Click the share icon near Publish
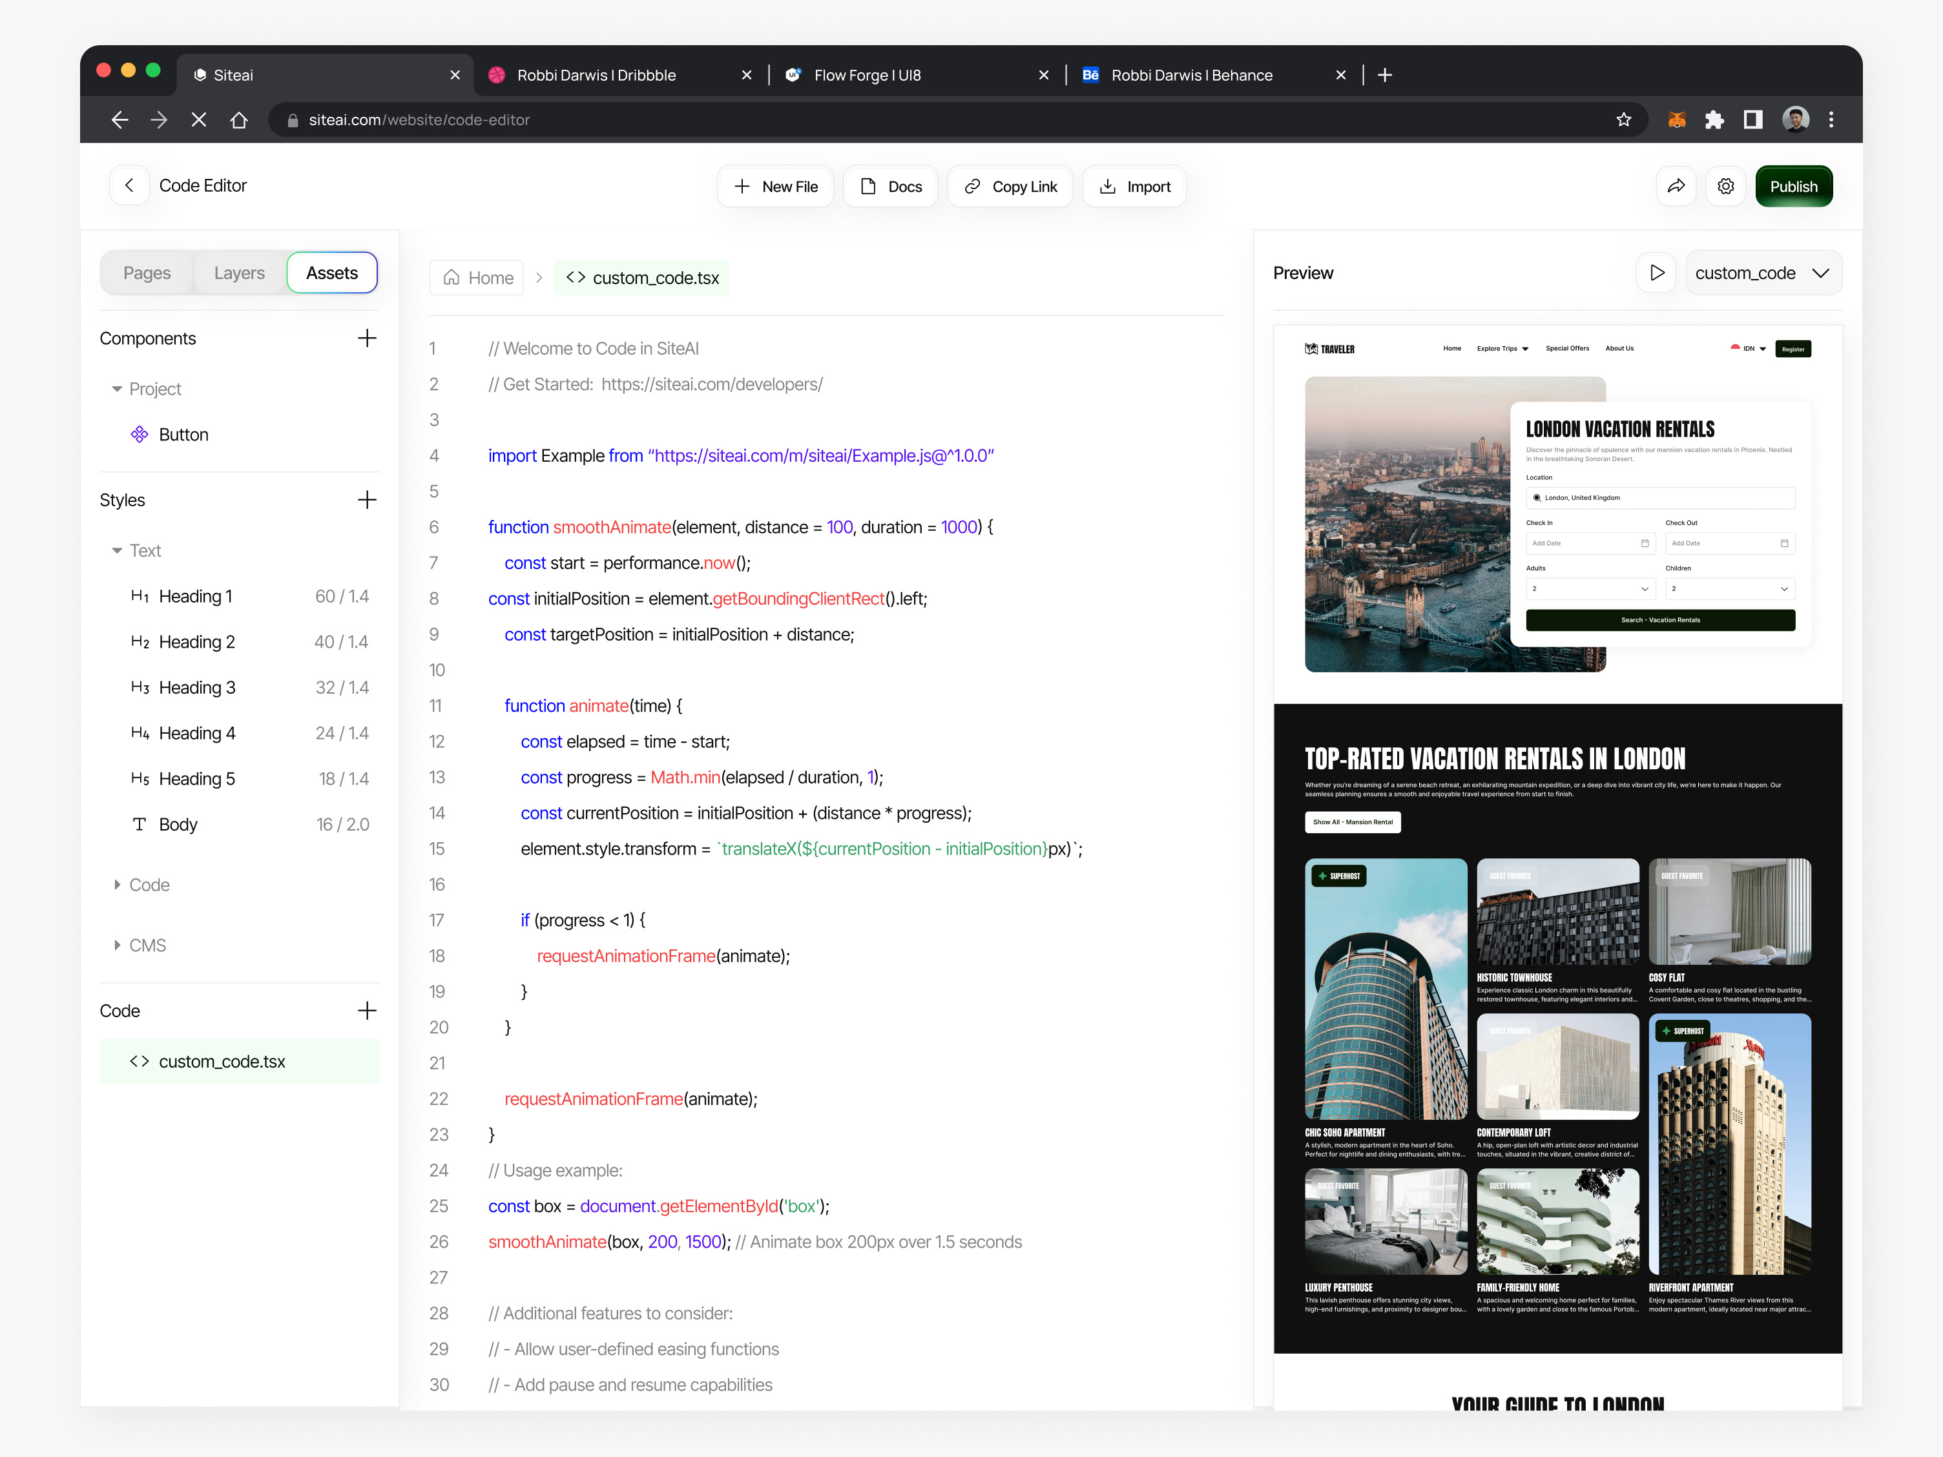Image resolution: width=1943 pixels, height=1457 pixels. (x=1676, y=185)
